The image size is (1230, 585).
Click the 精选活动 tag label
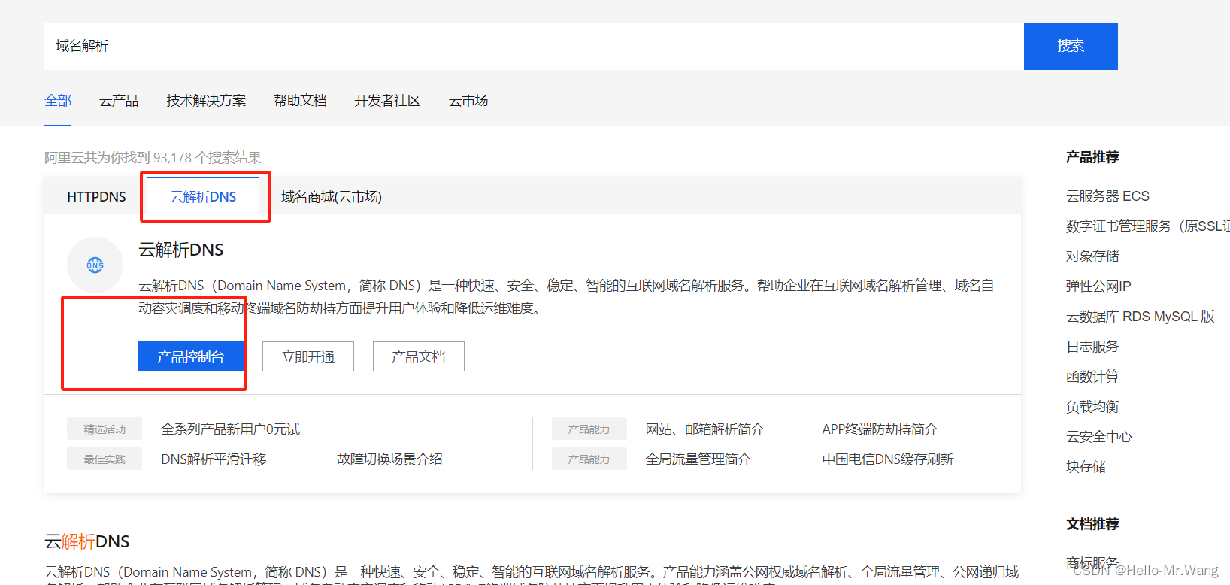(105, 429)
